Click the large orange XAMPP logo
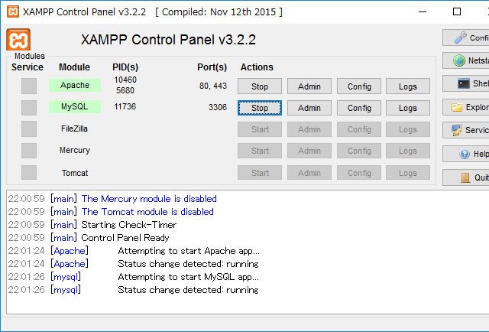The height and width of the screenshot is (332, 489). (x=18, y=39)
